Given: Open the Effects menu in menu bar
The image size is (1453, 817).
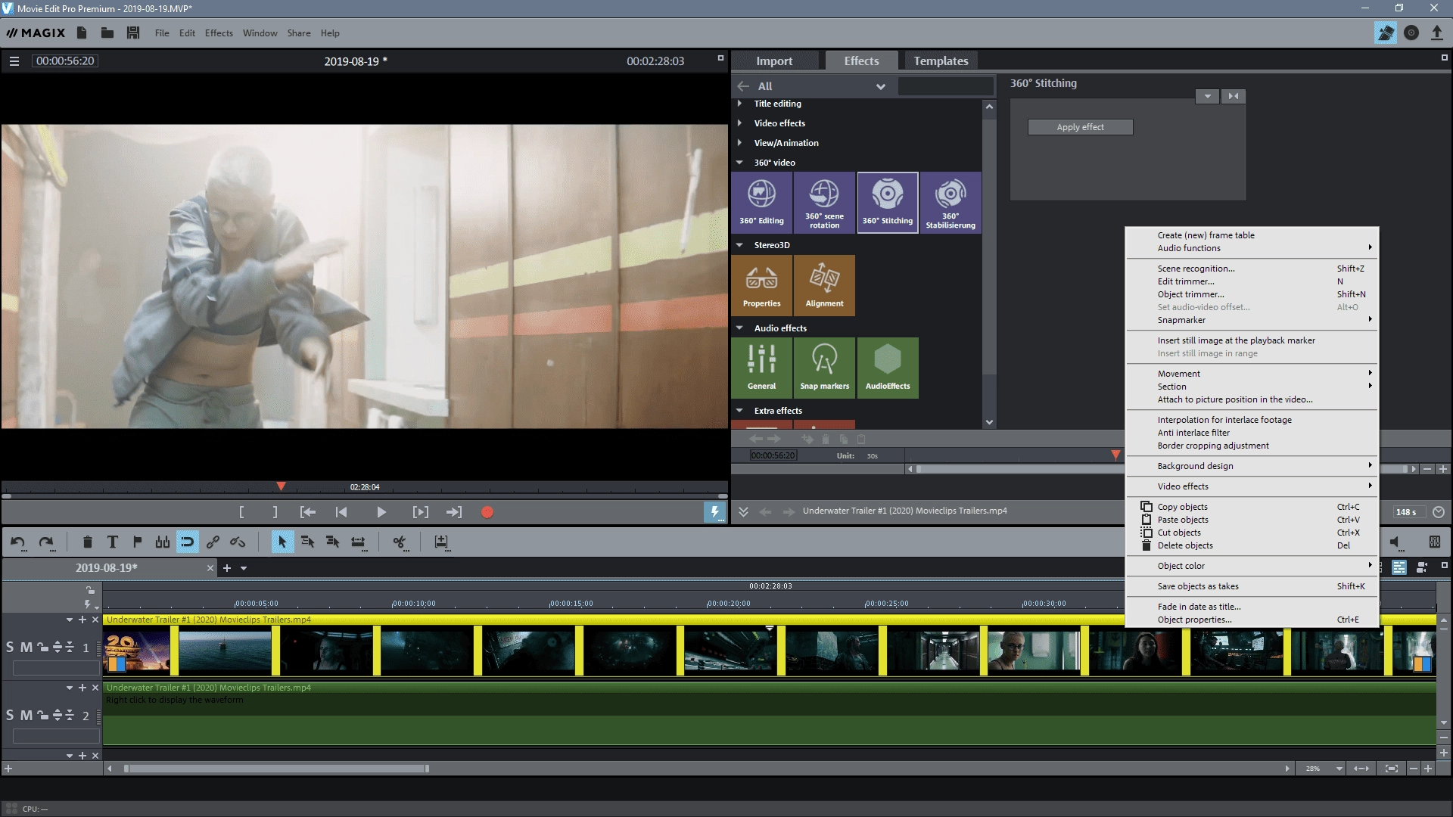Looking at the screenshot, I should (219, 33).
